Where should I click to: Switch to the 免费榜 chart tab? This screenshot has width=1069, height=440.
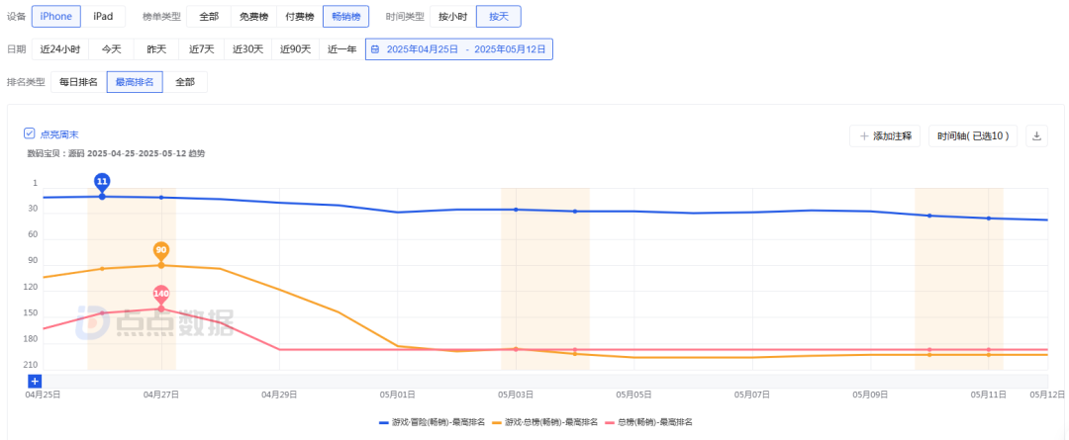tap(253, 16)
